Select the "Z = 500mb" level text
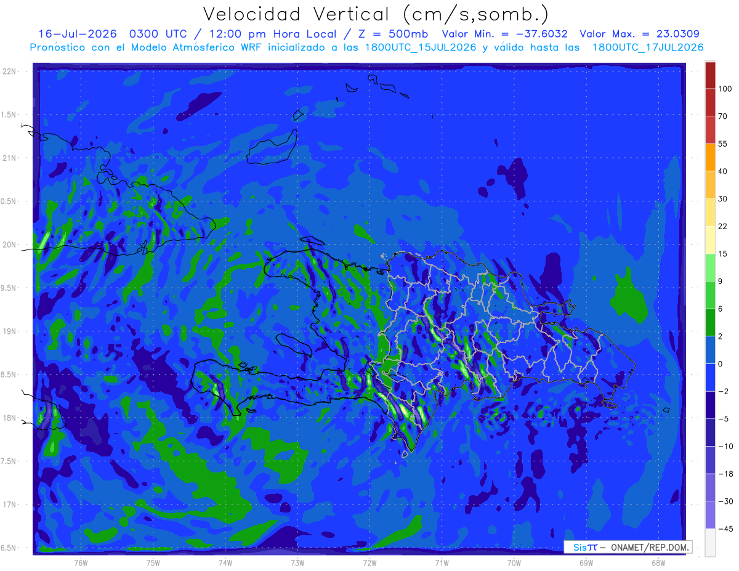739x571 pixels. [394, 34]
